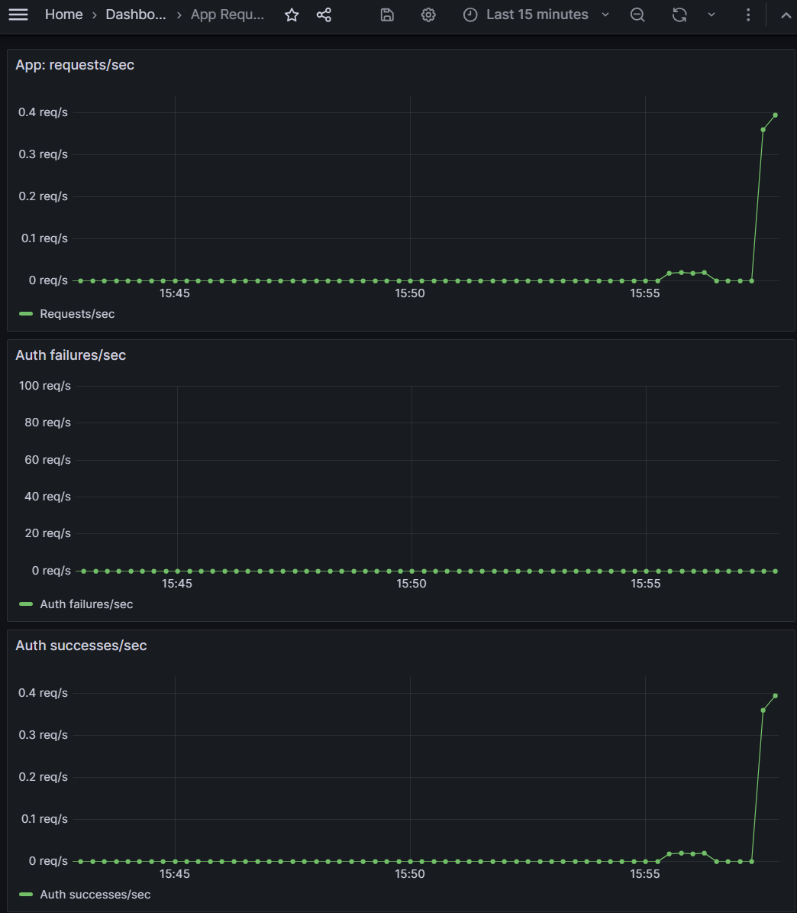Navigate to Home via breadcrumb
Image resolution: width=797 pixels, height=913 pixels.
tap(63, 15)
